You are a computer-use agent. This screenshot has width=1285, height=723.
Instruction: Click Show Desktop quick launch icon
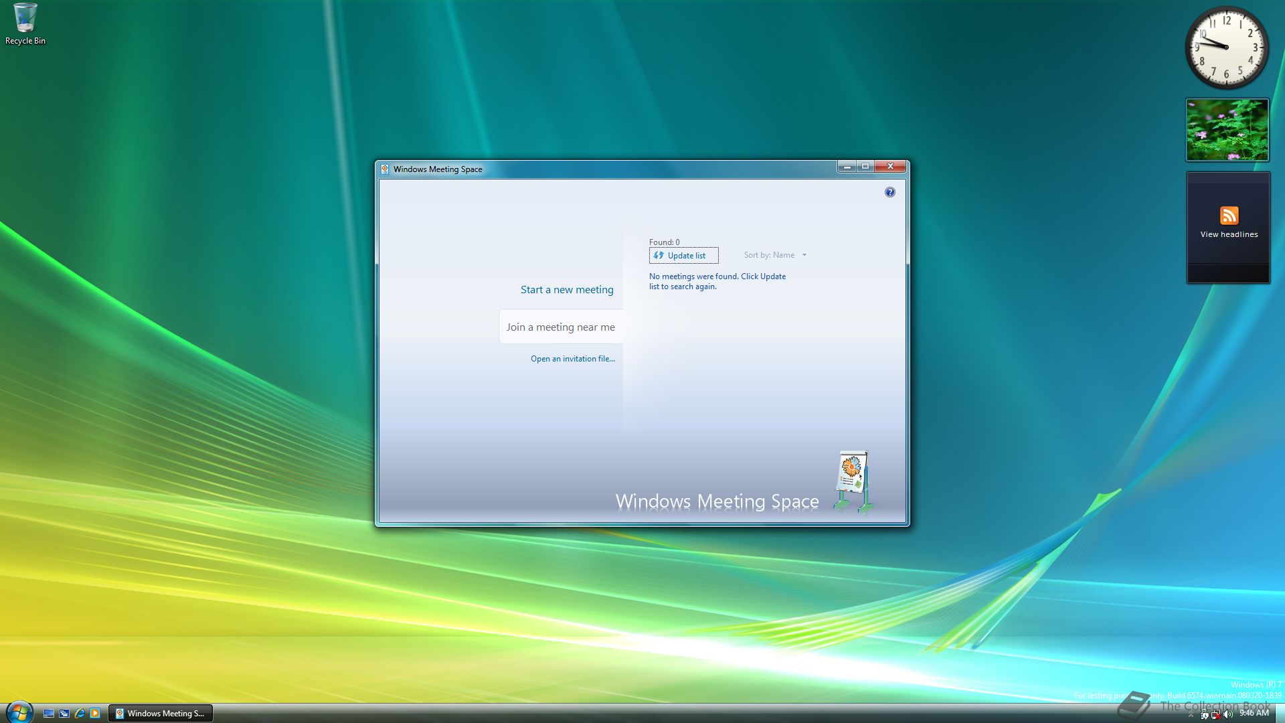(49, 714)
